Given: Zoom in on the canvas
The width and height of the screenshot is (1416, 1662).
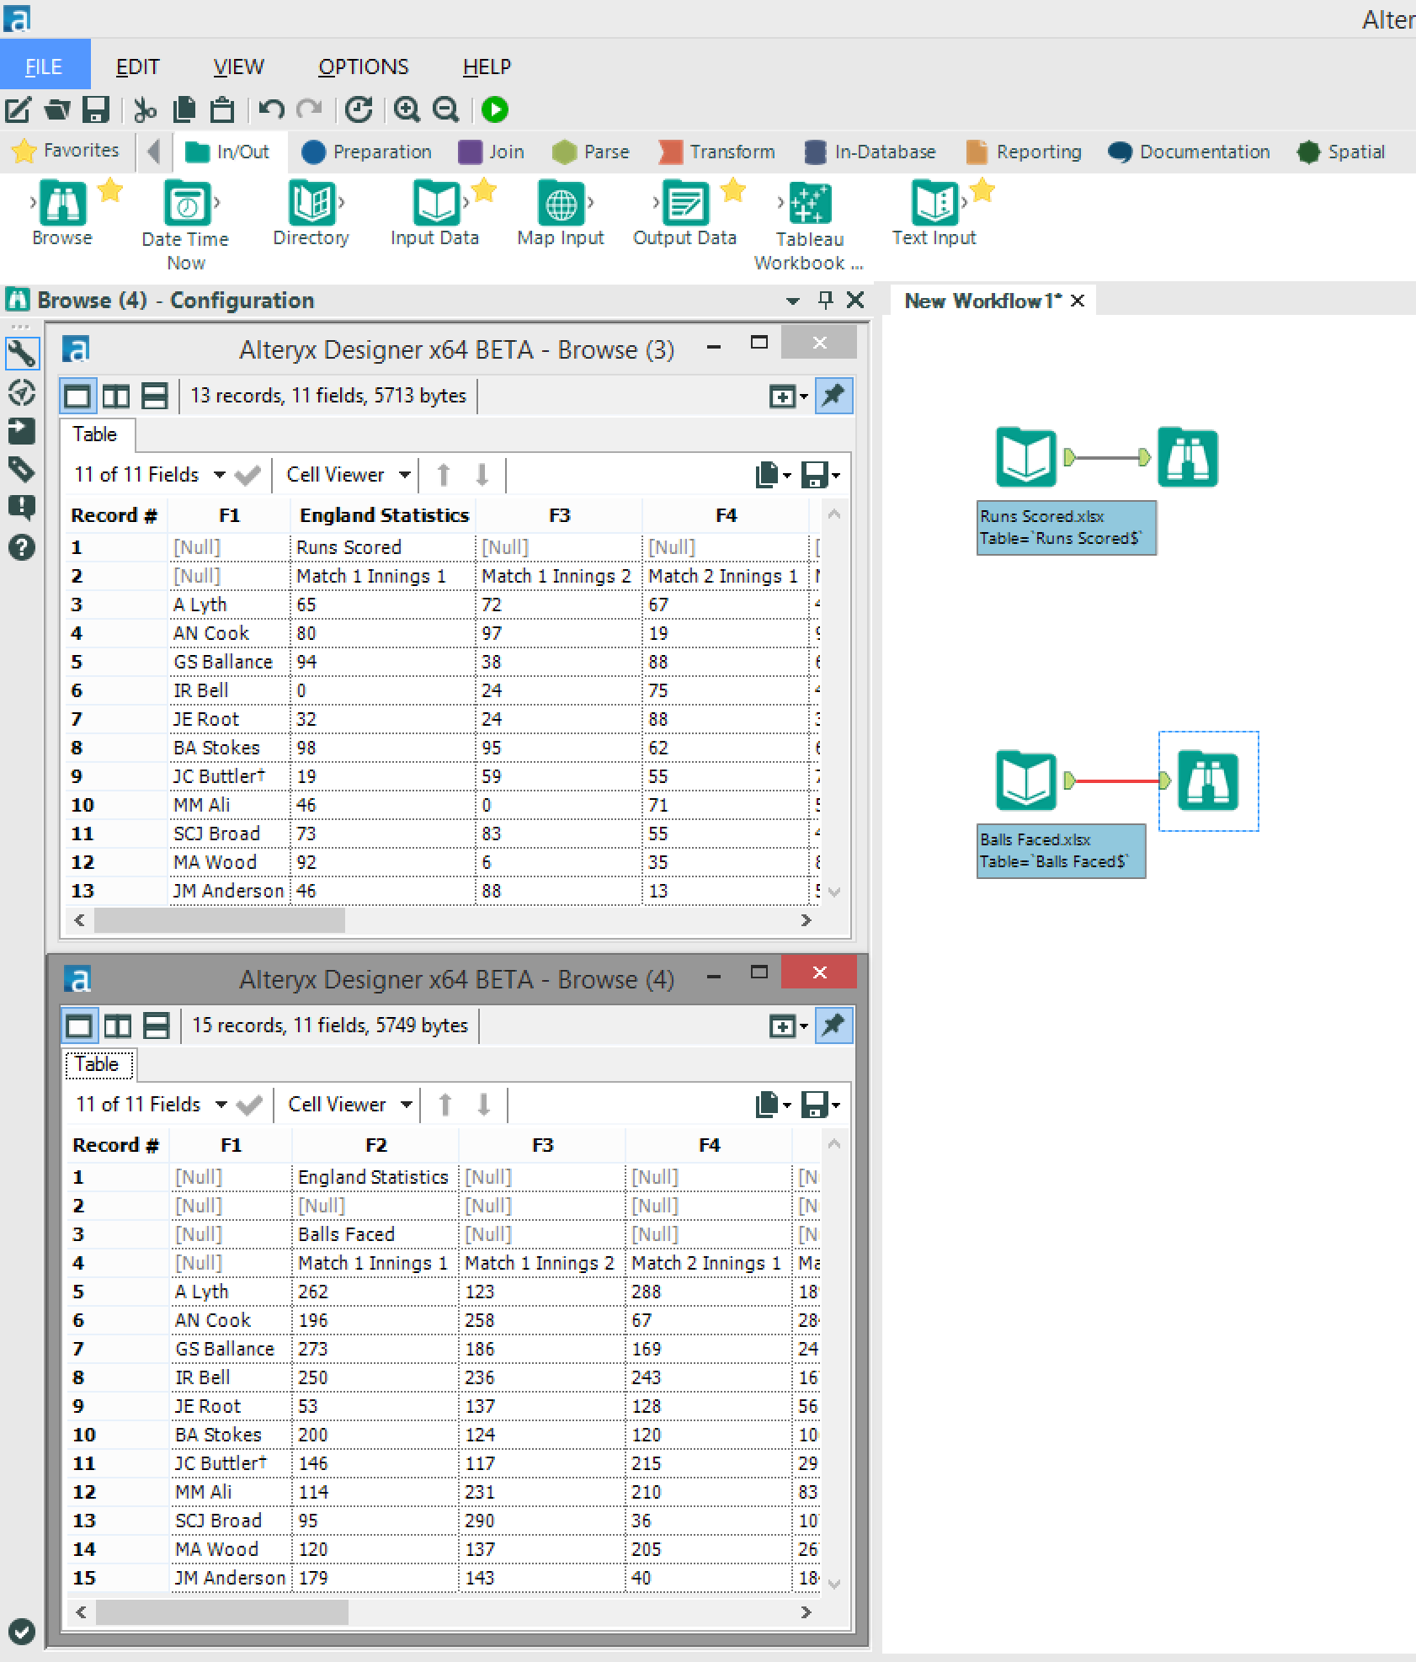Looking at the screenshot, I should point(407,109).
